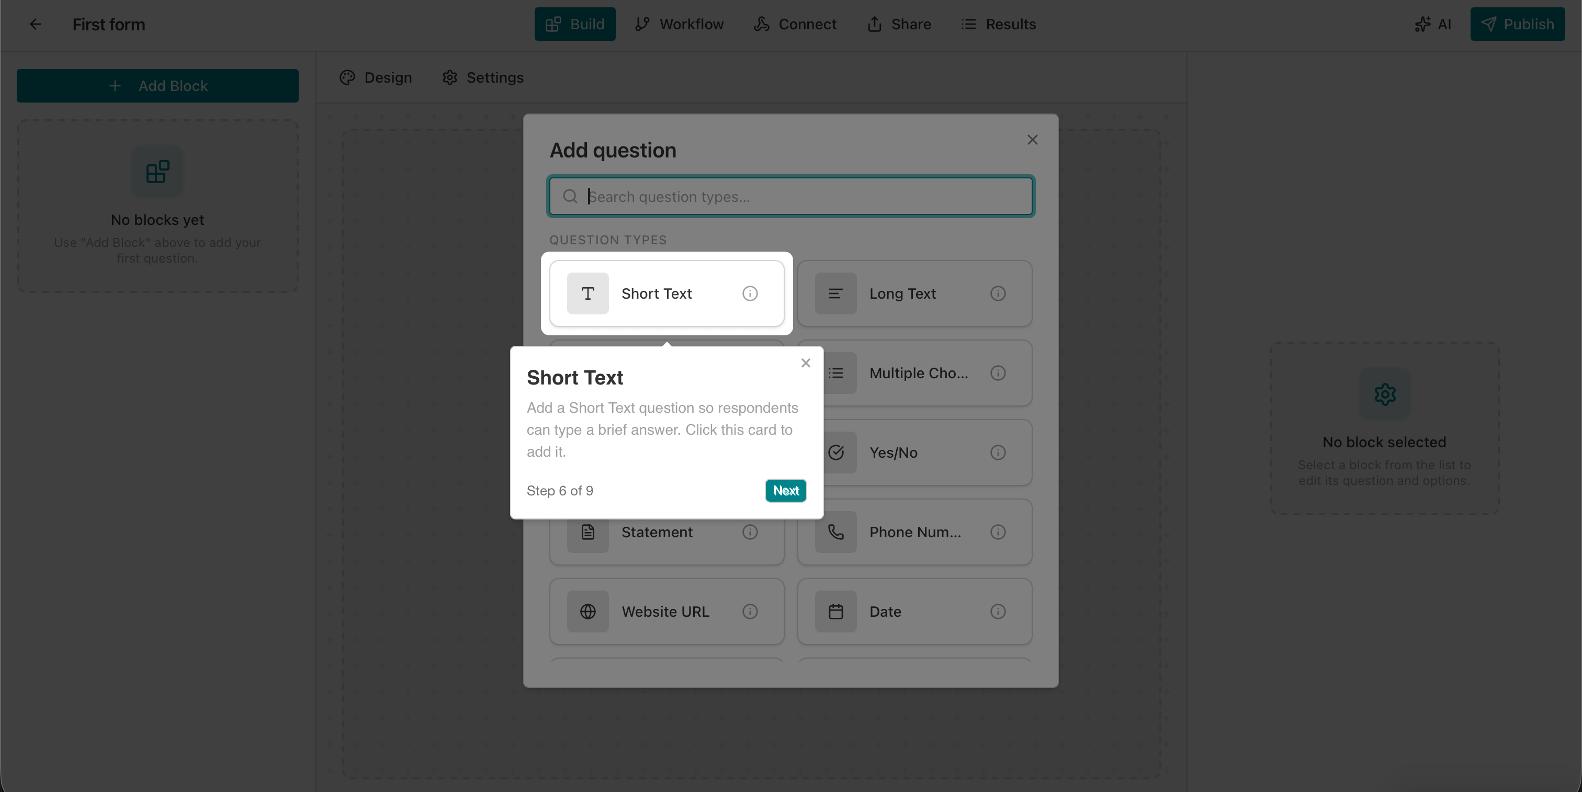Select the Long Text question type icon
The width and height of the screenshot is (1582, 792).
(x=836, y=293)
